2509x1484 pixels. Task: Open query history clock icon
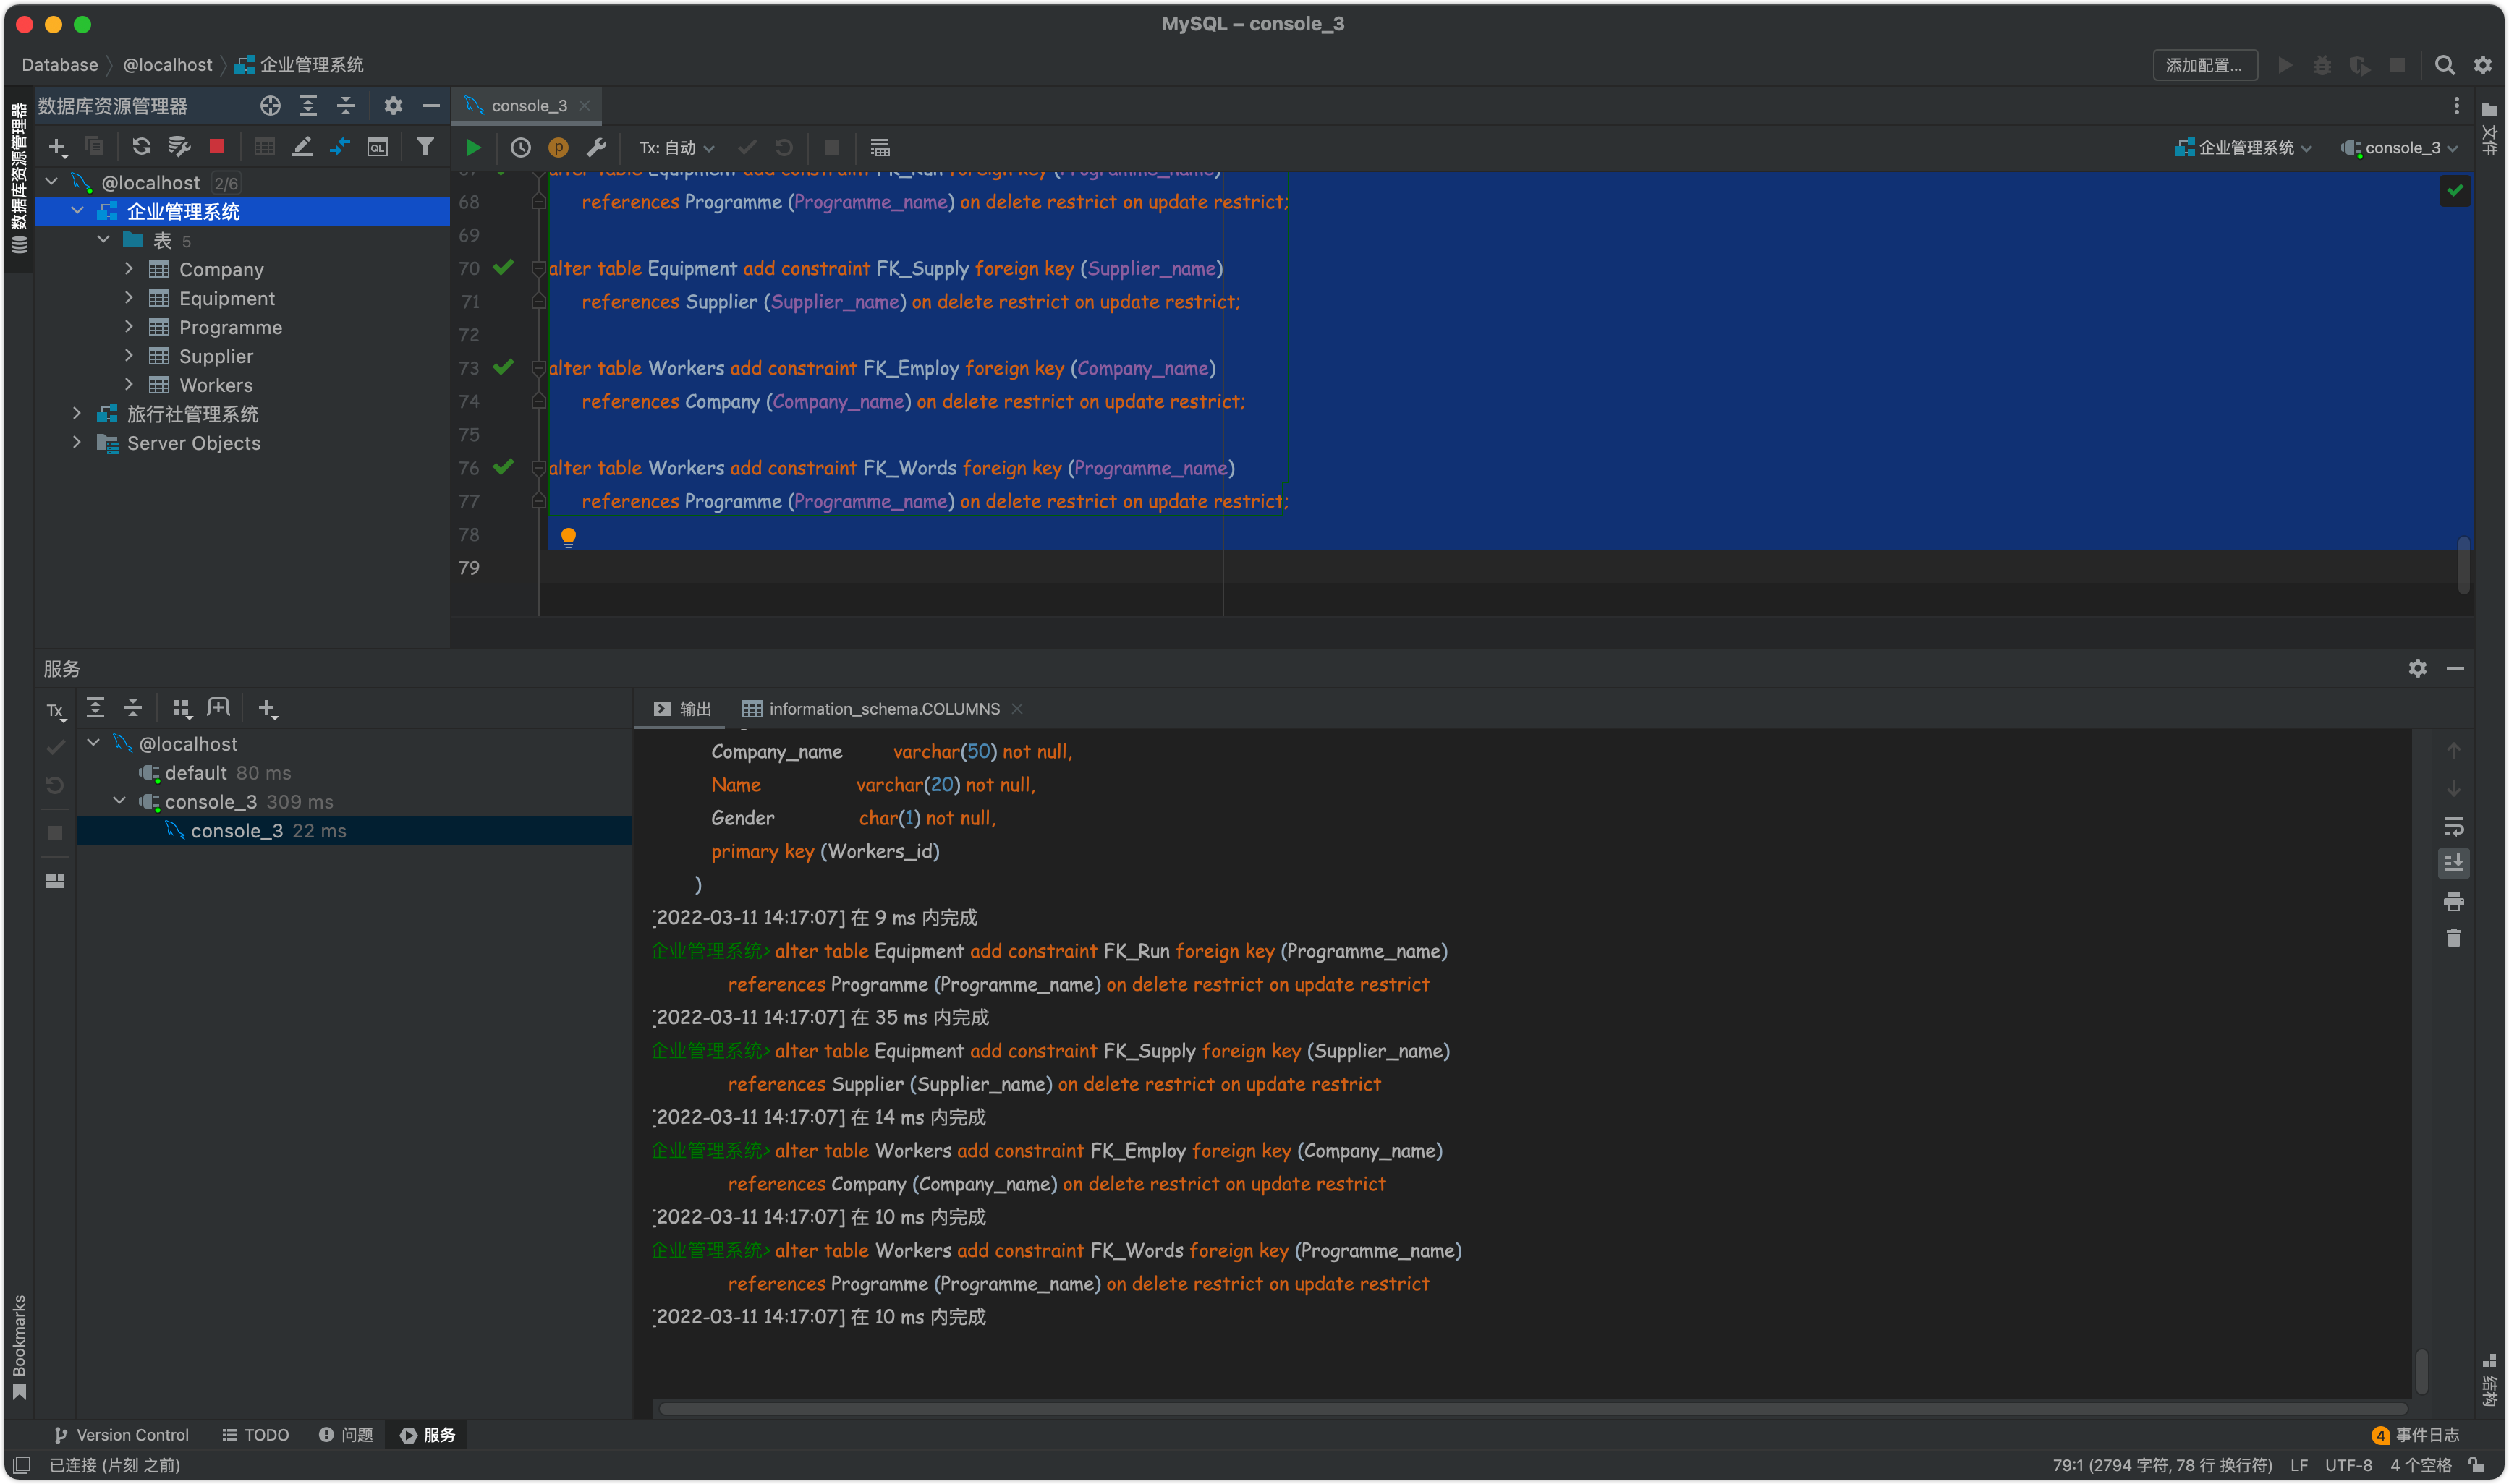click(x=520, y=148)
